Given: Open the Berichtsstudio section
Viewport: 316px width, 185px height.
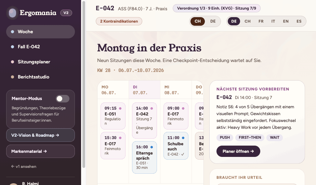Looking at the screenshot, I should pyautogui.click(x=40, y=77).
